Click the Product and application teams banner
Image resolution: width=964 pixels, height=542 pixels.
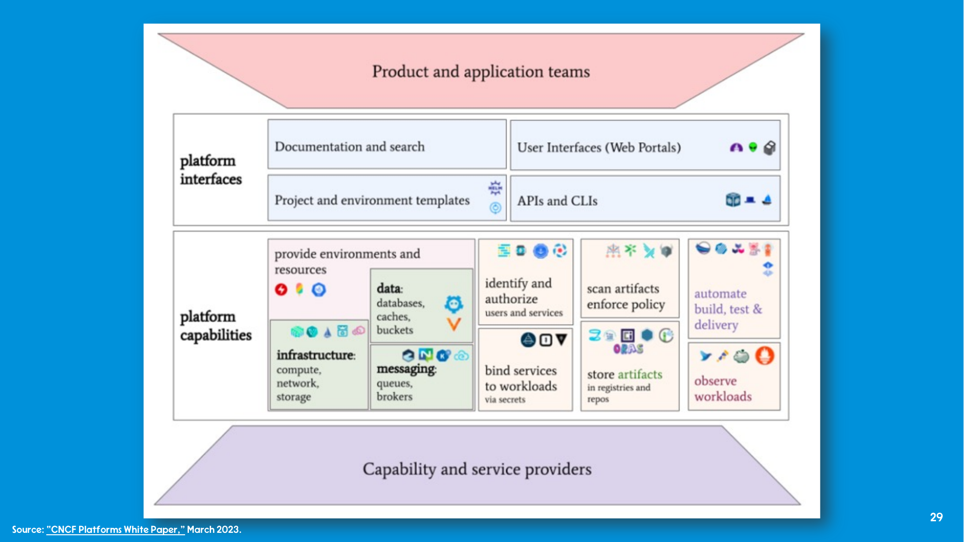[481, 71]
